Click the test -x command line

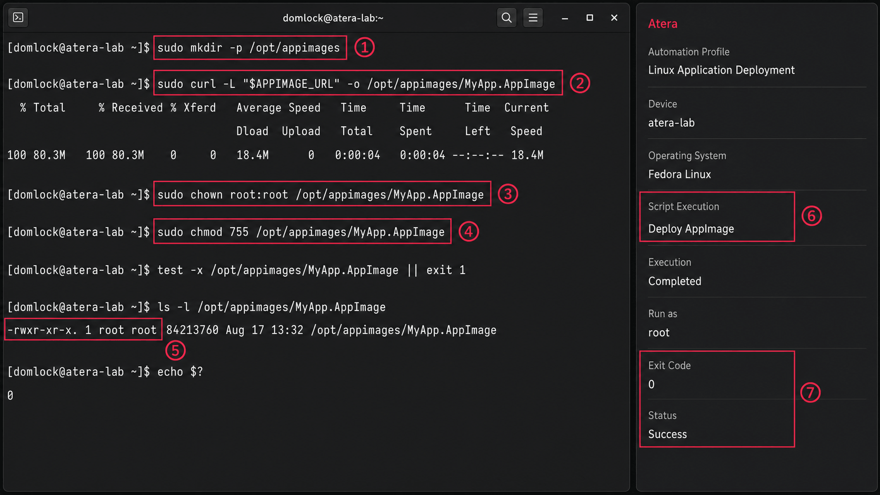click(x=312, y=270)
